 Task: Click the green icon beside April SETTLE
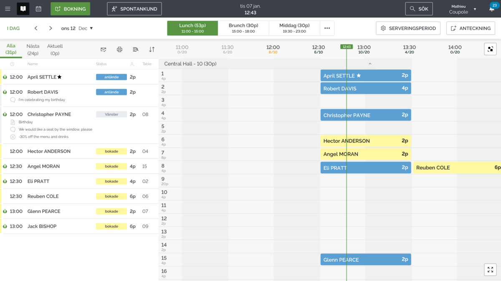tap(5, 77)
